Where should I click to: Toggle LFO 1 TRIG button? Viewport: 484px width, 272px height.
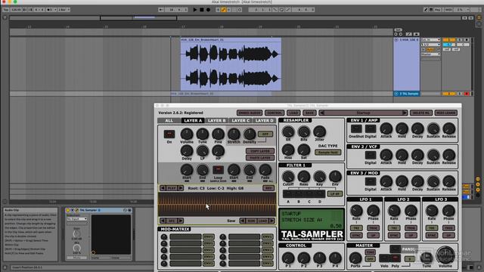(x=373, y=228)
